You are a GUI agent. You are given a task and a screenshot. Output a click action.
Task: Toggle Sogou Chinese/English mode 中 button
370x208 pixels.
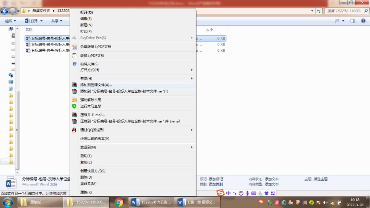click(x=228, y=193)
